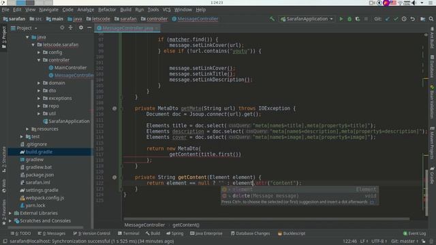Click MessageController breadcrumb in navigation bar
Viewport: 436px width, 245px height.
(x=195, y=19)
